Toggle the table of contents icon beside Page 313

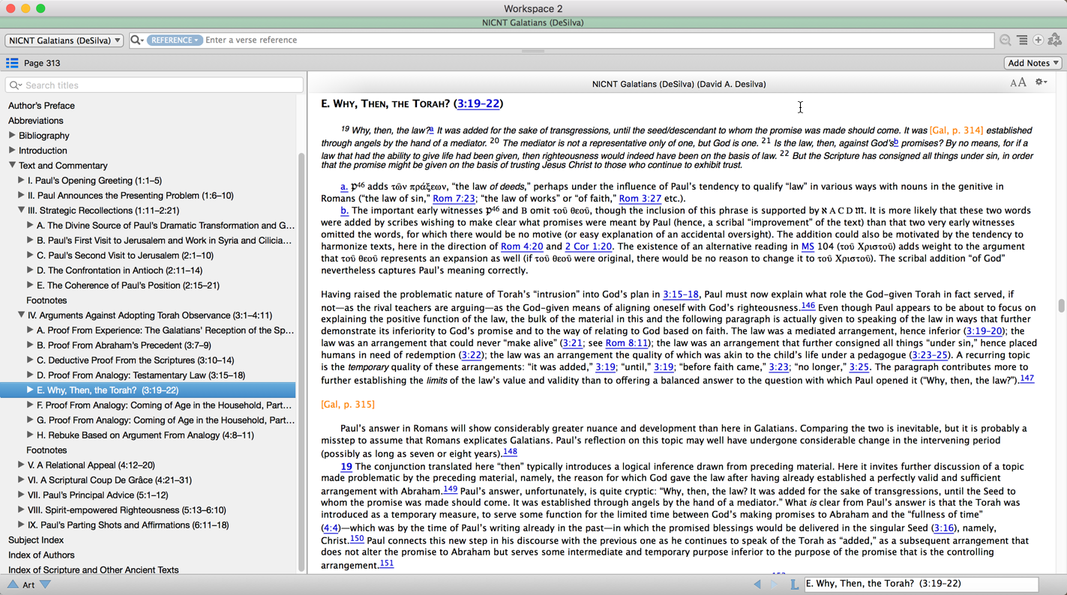pyautogui.click(x=12, y=63)
